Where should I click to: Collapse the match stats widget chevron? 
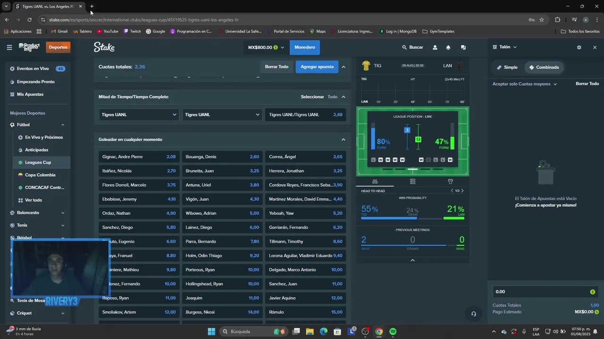[412, 260]
